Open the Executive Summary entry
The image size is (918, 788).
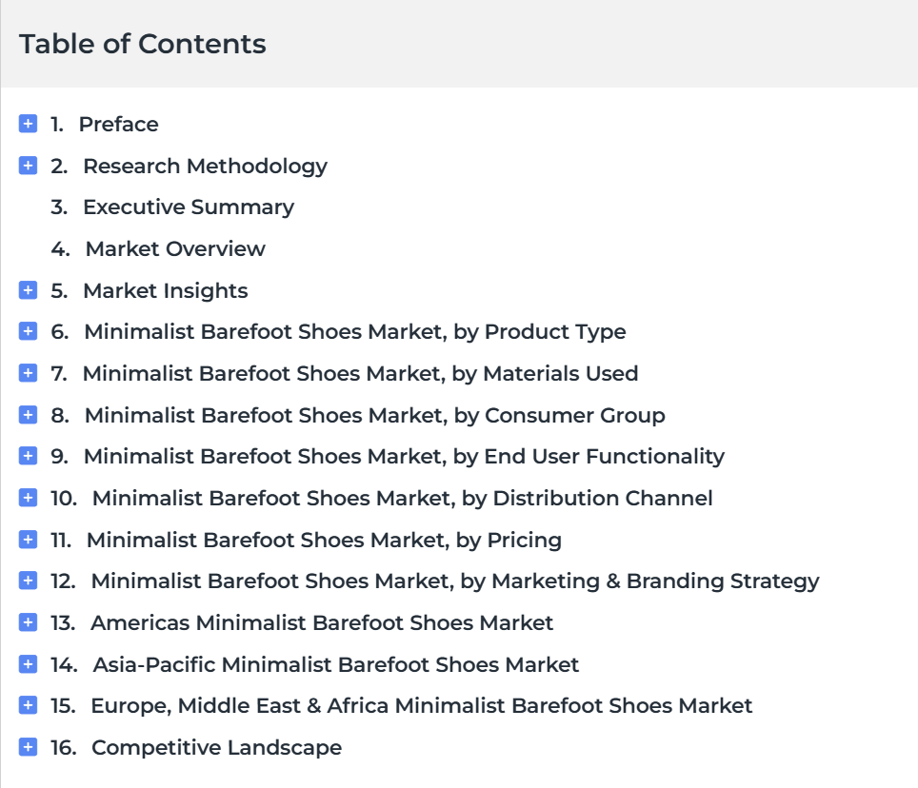tap(189, 207)
